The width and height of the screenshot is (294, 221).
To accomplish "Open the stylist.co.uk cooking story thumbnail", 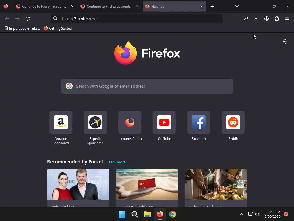I will click(216, 184).
